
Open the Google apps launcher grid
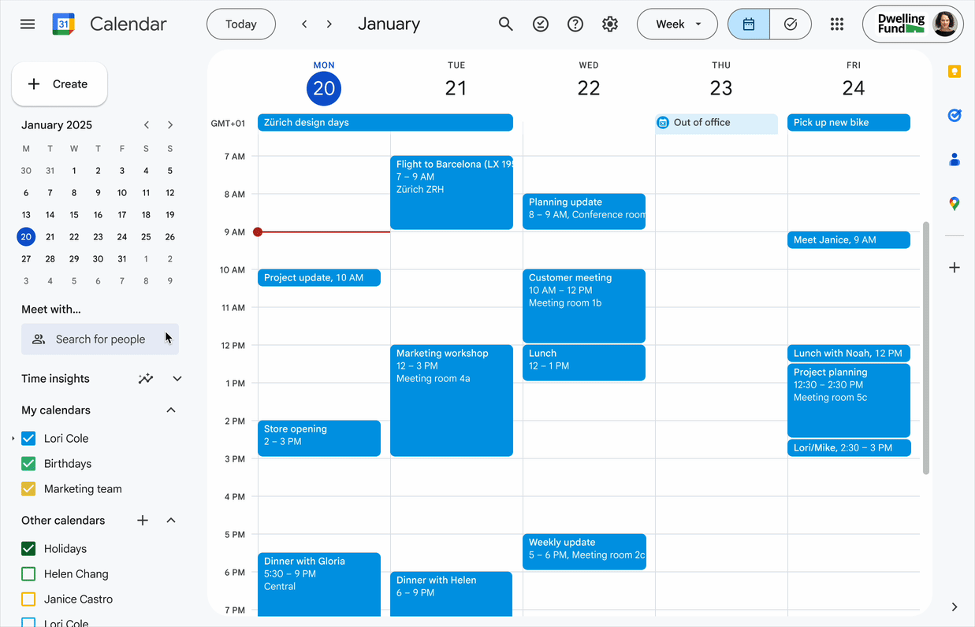[x=836, y=24]
